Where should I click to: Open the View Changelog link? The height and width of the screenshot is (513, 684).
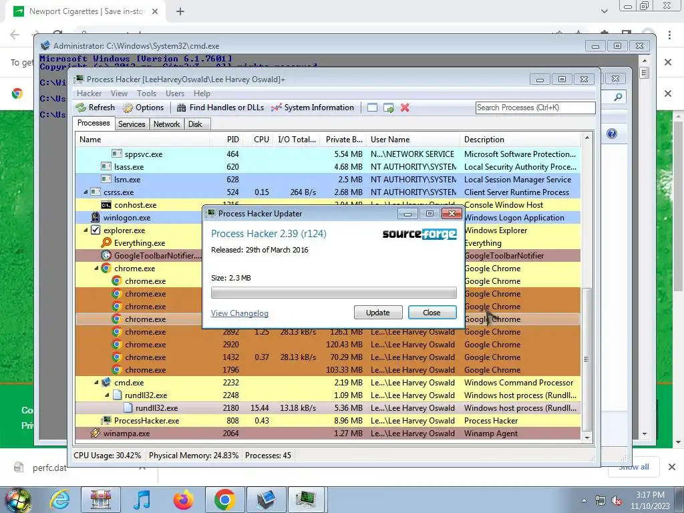point(240,313)
